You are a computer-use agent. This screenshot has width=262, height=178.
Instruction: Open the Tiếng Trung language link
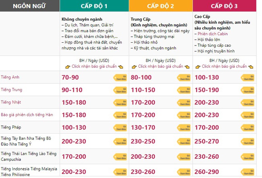pyautogui.click(x=12, y=90)
